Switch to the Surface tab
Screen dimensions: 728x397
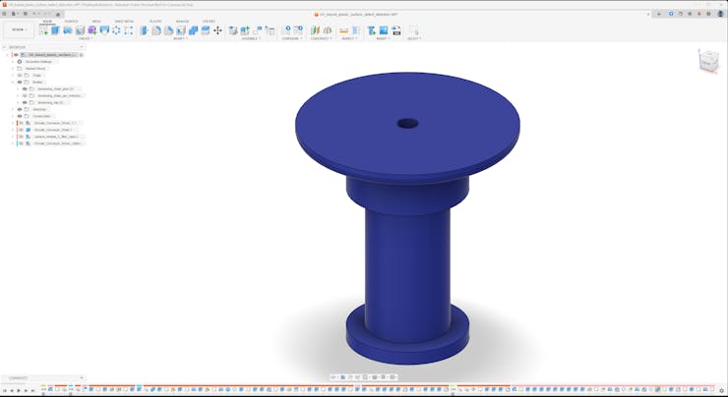pyautogui.click(x=72, y=21)
